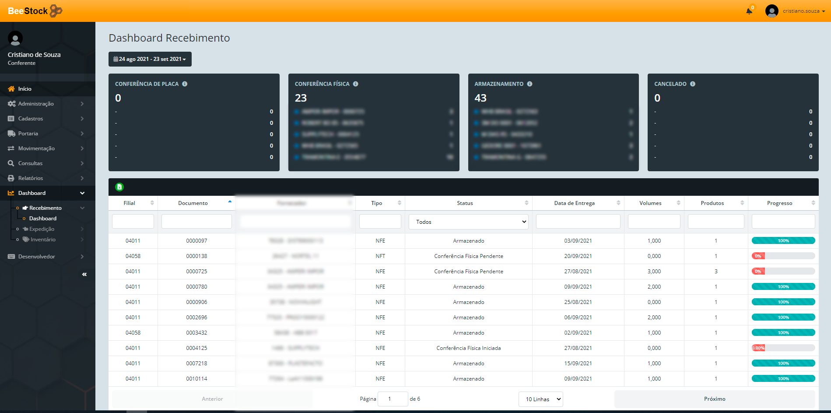The image size is (831, 413).
Task: Open the Desenvolvedor menu
Action: [48, 257]
